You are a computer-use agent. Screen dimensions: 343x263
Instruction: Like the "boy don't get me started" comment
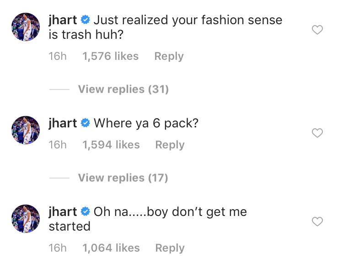[x=317, y=221]
